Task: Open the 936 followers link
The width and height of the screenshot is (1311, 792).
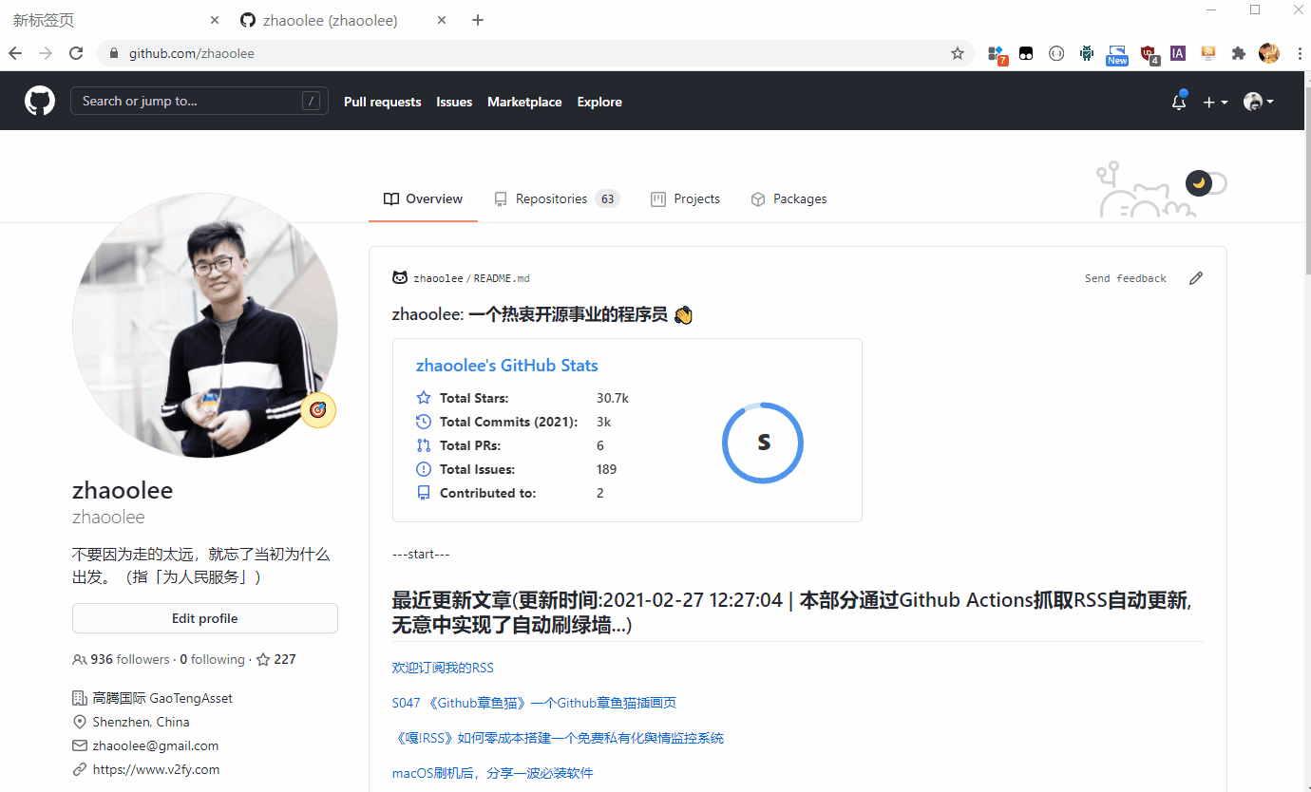Action: (x=122, y=659)
